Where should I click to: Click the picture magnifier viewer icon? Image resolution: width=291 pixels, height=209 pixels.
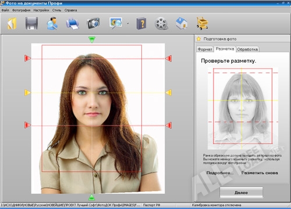click(x=116, y=23)
